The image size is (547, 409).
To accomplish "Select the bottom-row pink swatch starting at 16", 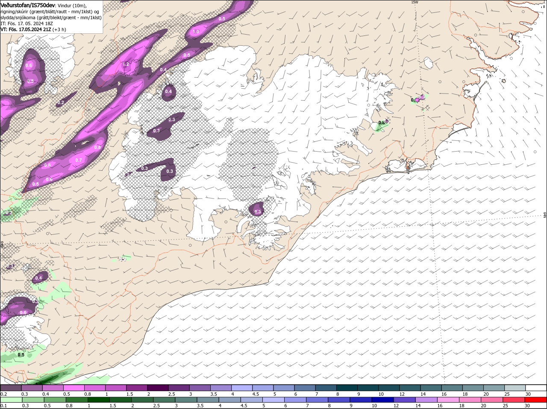I will 448,400.
